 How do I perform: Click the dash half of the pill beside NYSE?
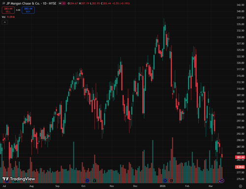click(60, 3)
